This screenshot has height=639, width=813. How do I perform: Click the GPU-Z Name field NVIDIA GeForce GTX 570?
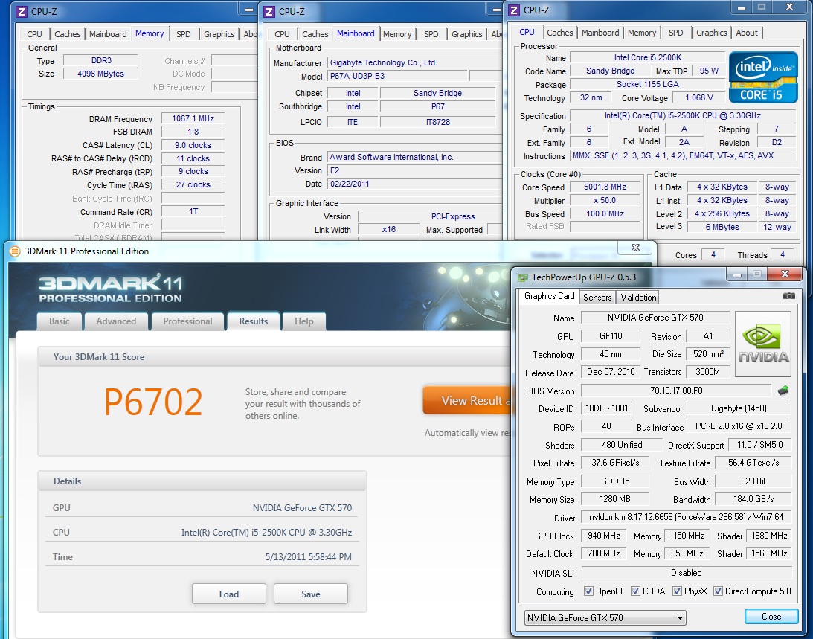pos(655,318)
